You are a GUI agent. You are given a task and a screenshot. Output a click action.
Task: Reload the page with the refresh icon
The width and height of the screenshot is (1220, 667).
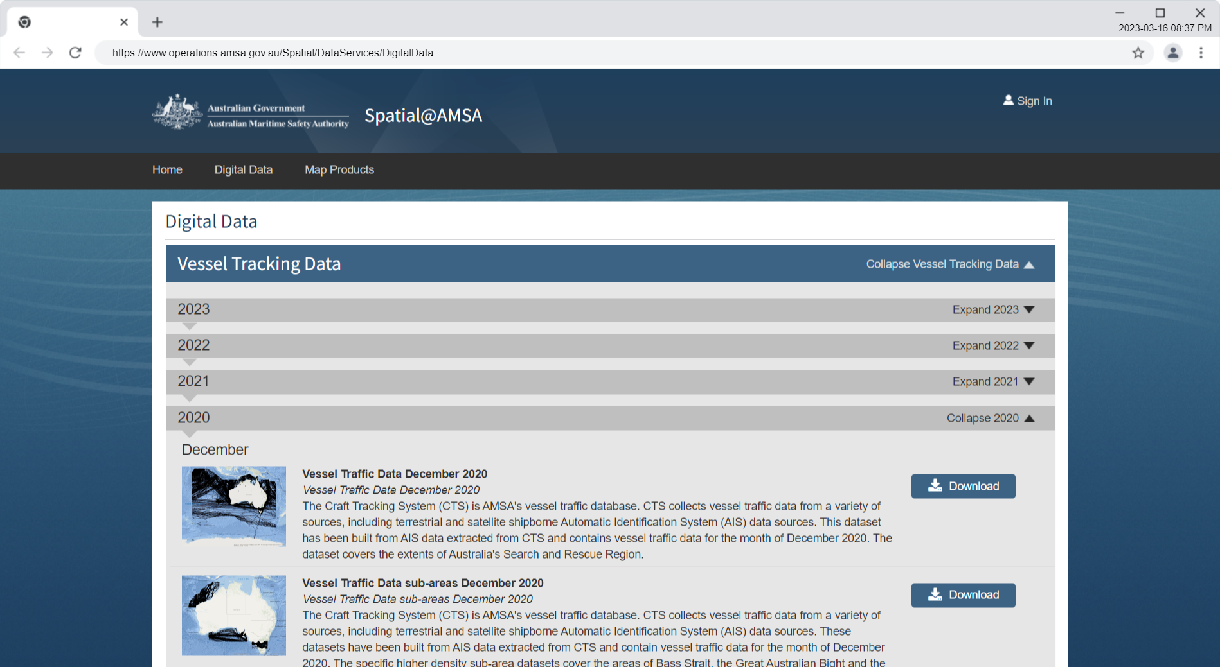(75, 53)
